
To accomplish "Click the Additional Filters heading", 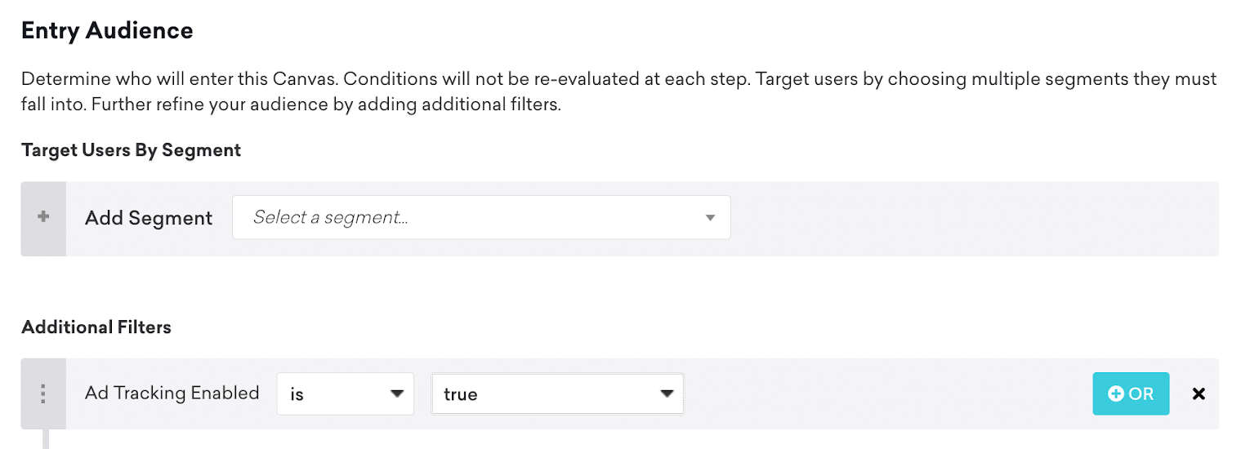I will (x=96, y=327).
